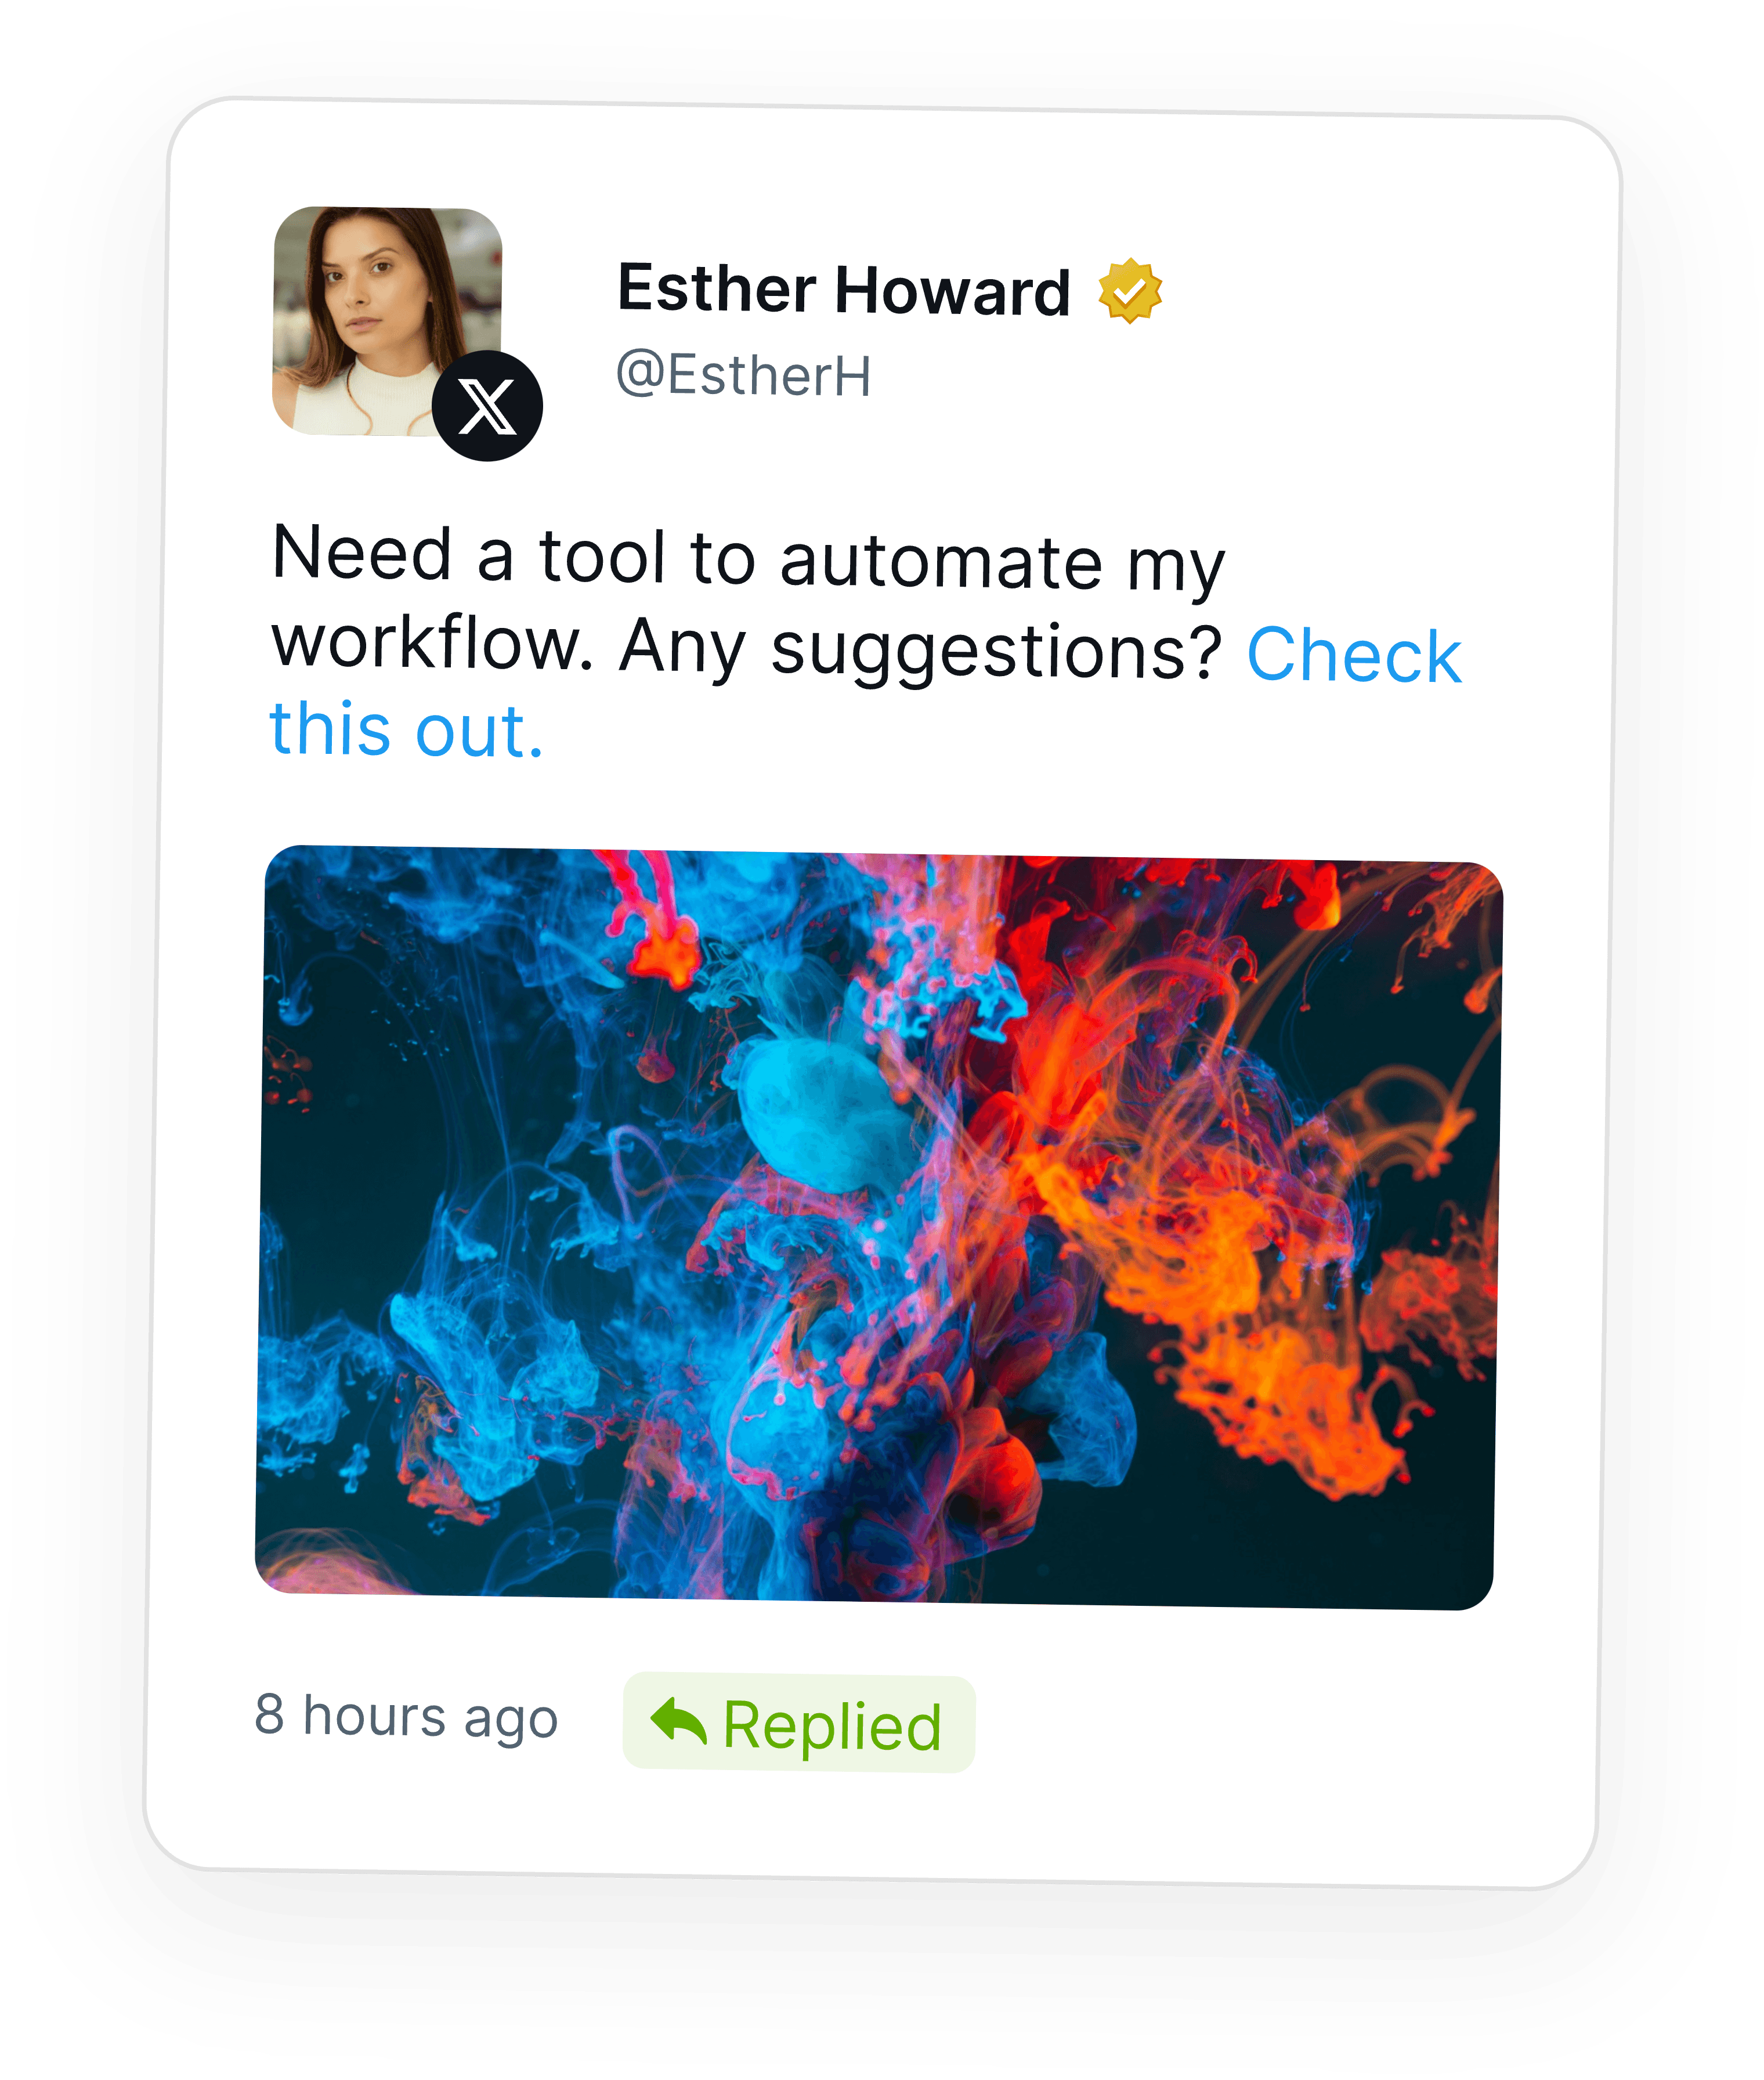Click the gold verified checkmark badge

1130,291
